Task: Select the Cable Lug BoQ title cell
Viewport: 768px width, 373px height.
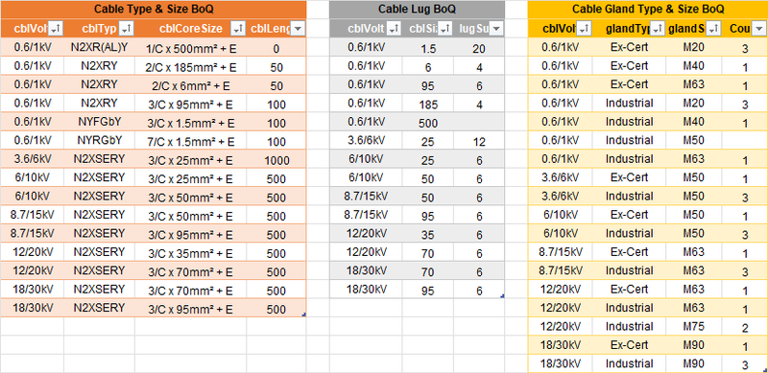Action: pyautogui.click(x=417, y=10)
